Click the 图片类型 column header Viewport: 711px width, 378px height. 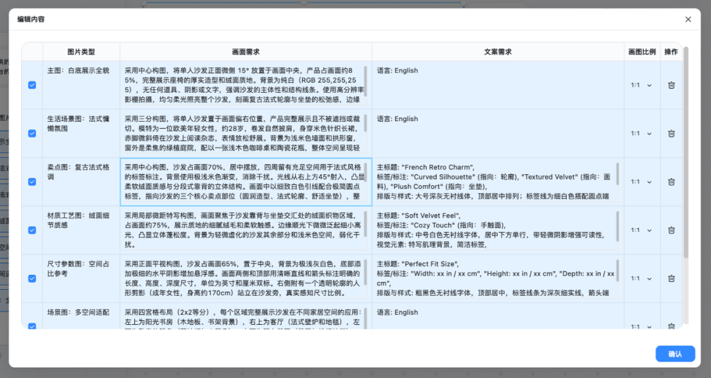tap(81, 52)
